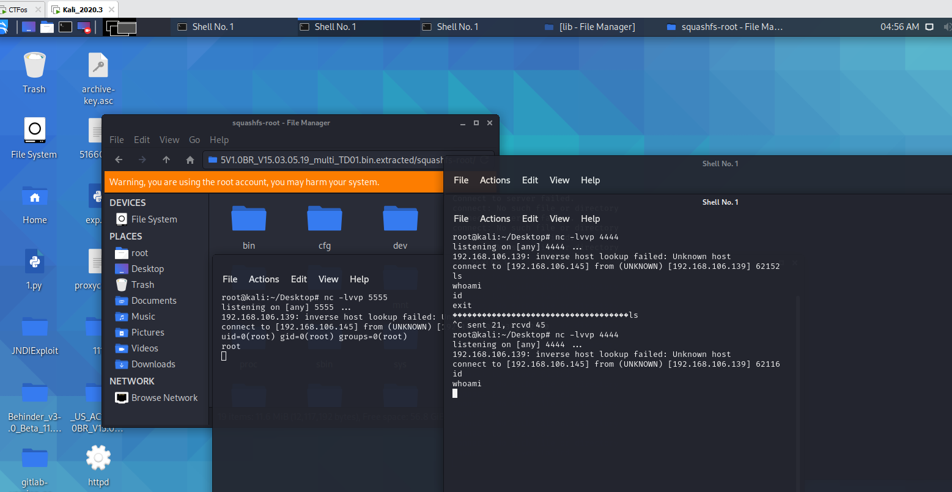Click the screen recorder panel launcher
Screen dimensions: 952x492
[84, 27]
